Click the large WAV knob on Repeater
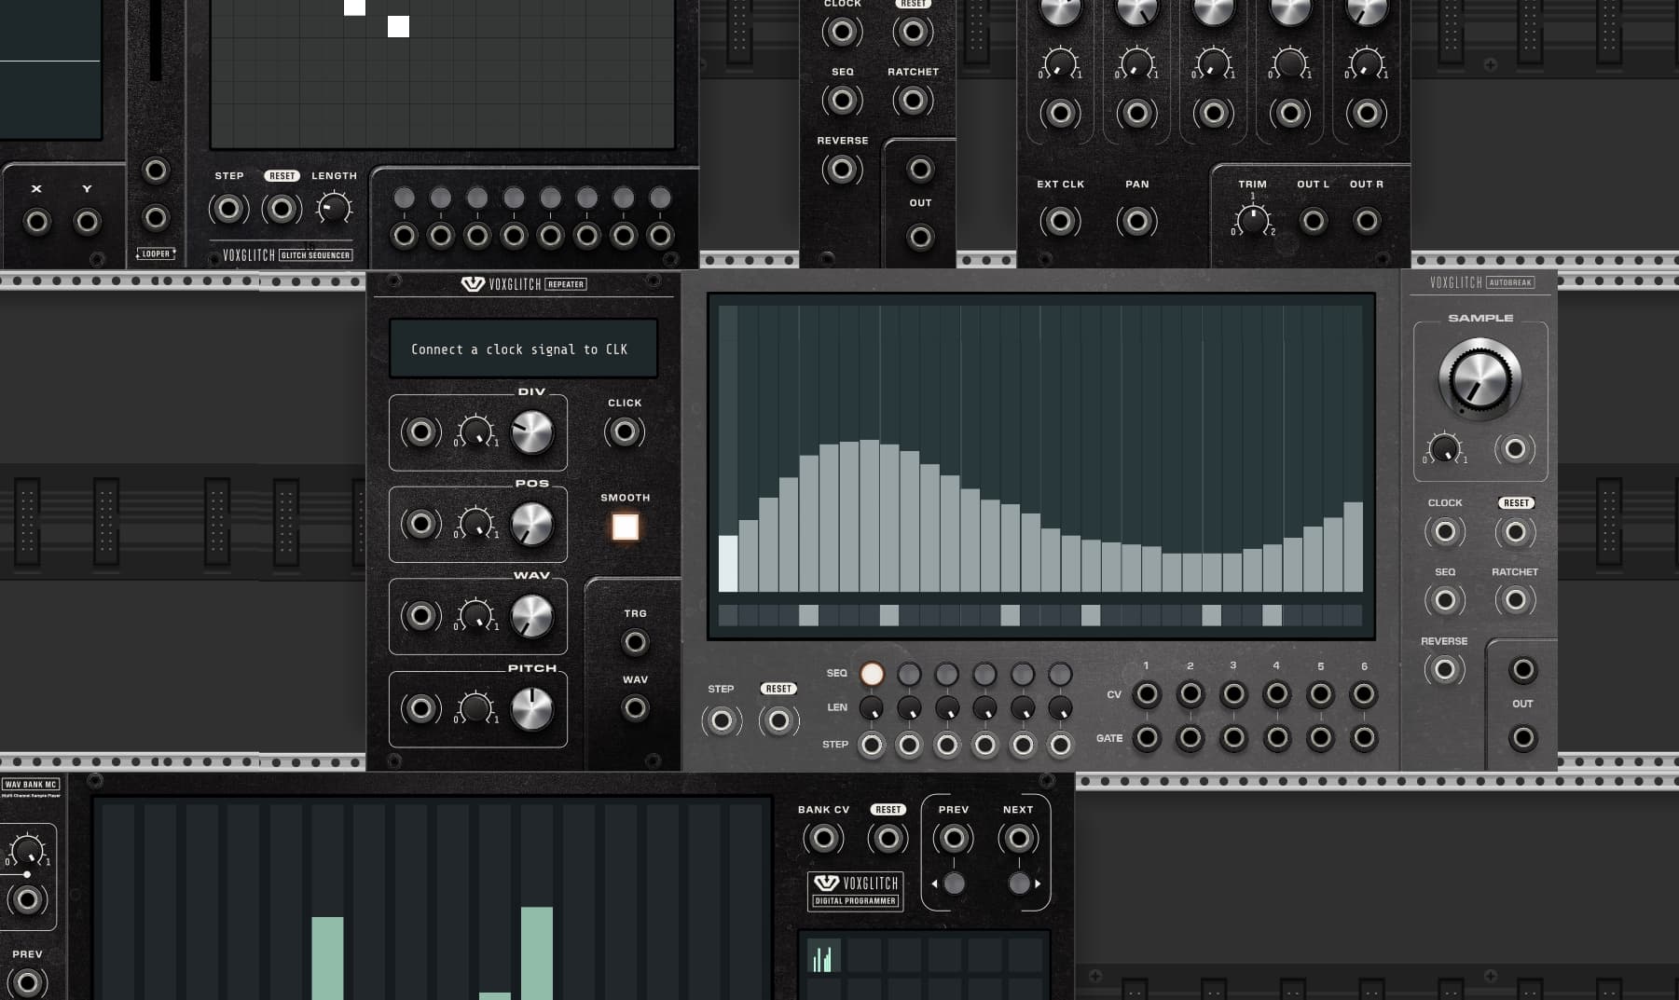Screen dimensions: 1679x1000 click(x=532, y=616)
